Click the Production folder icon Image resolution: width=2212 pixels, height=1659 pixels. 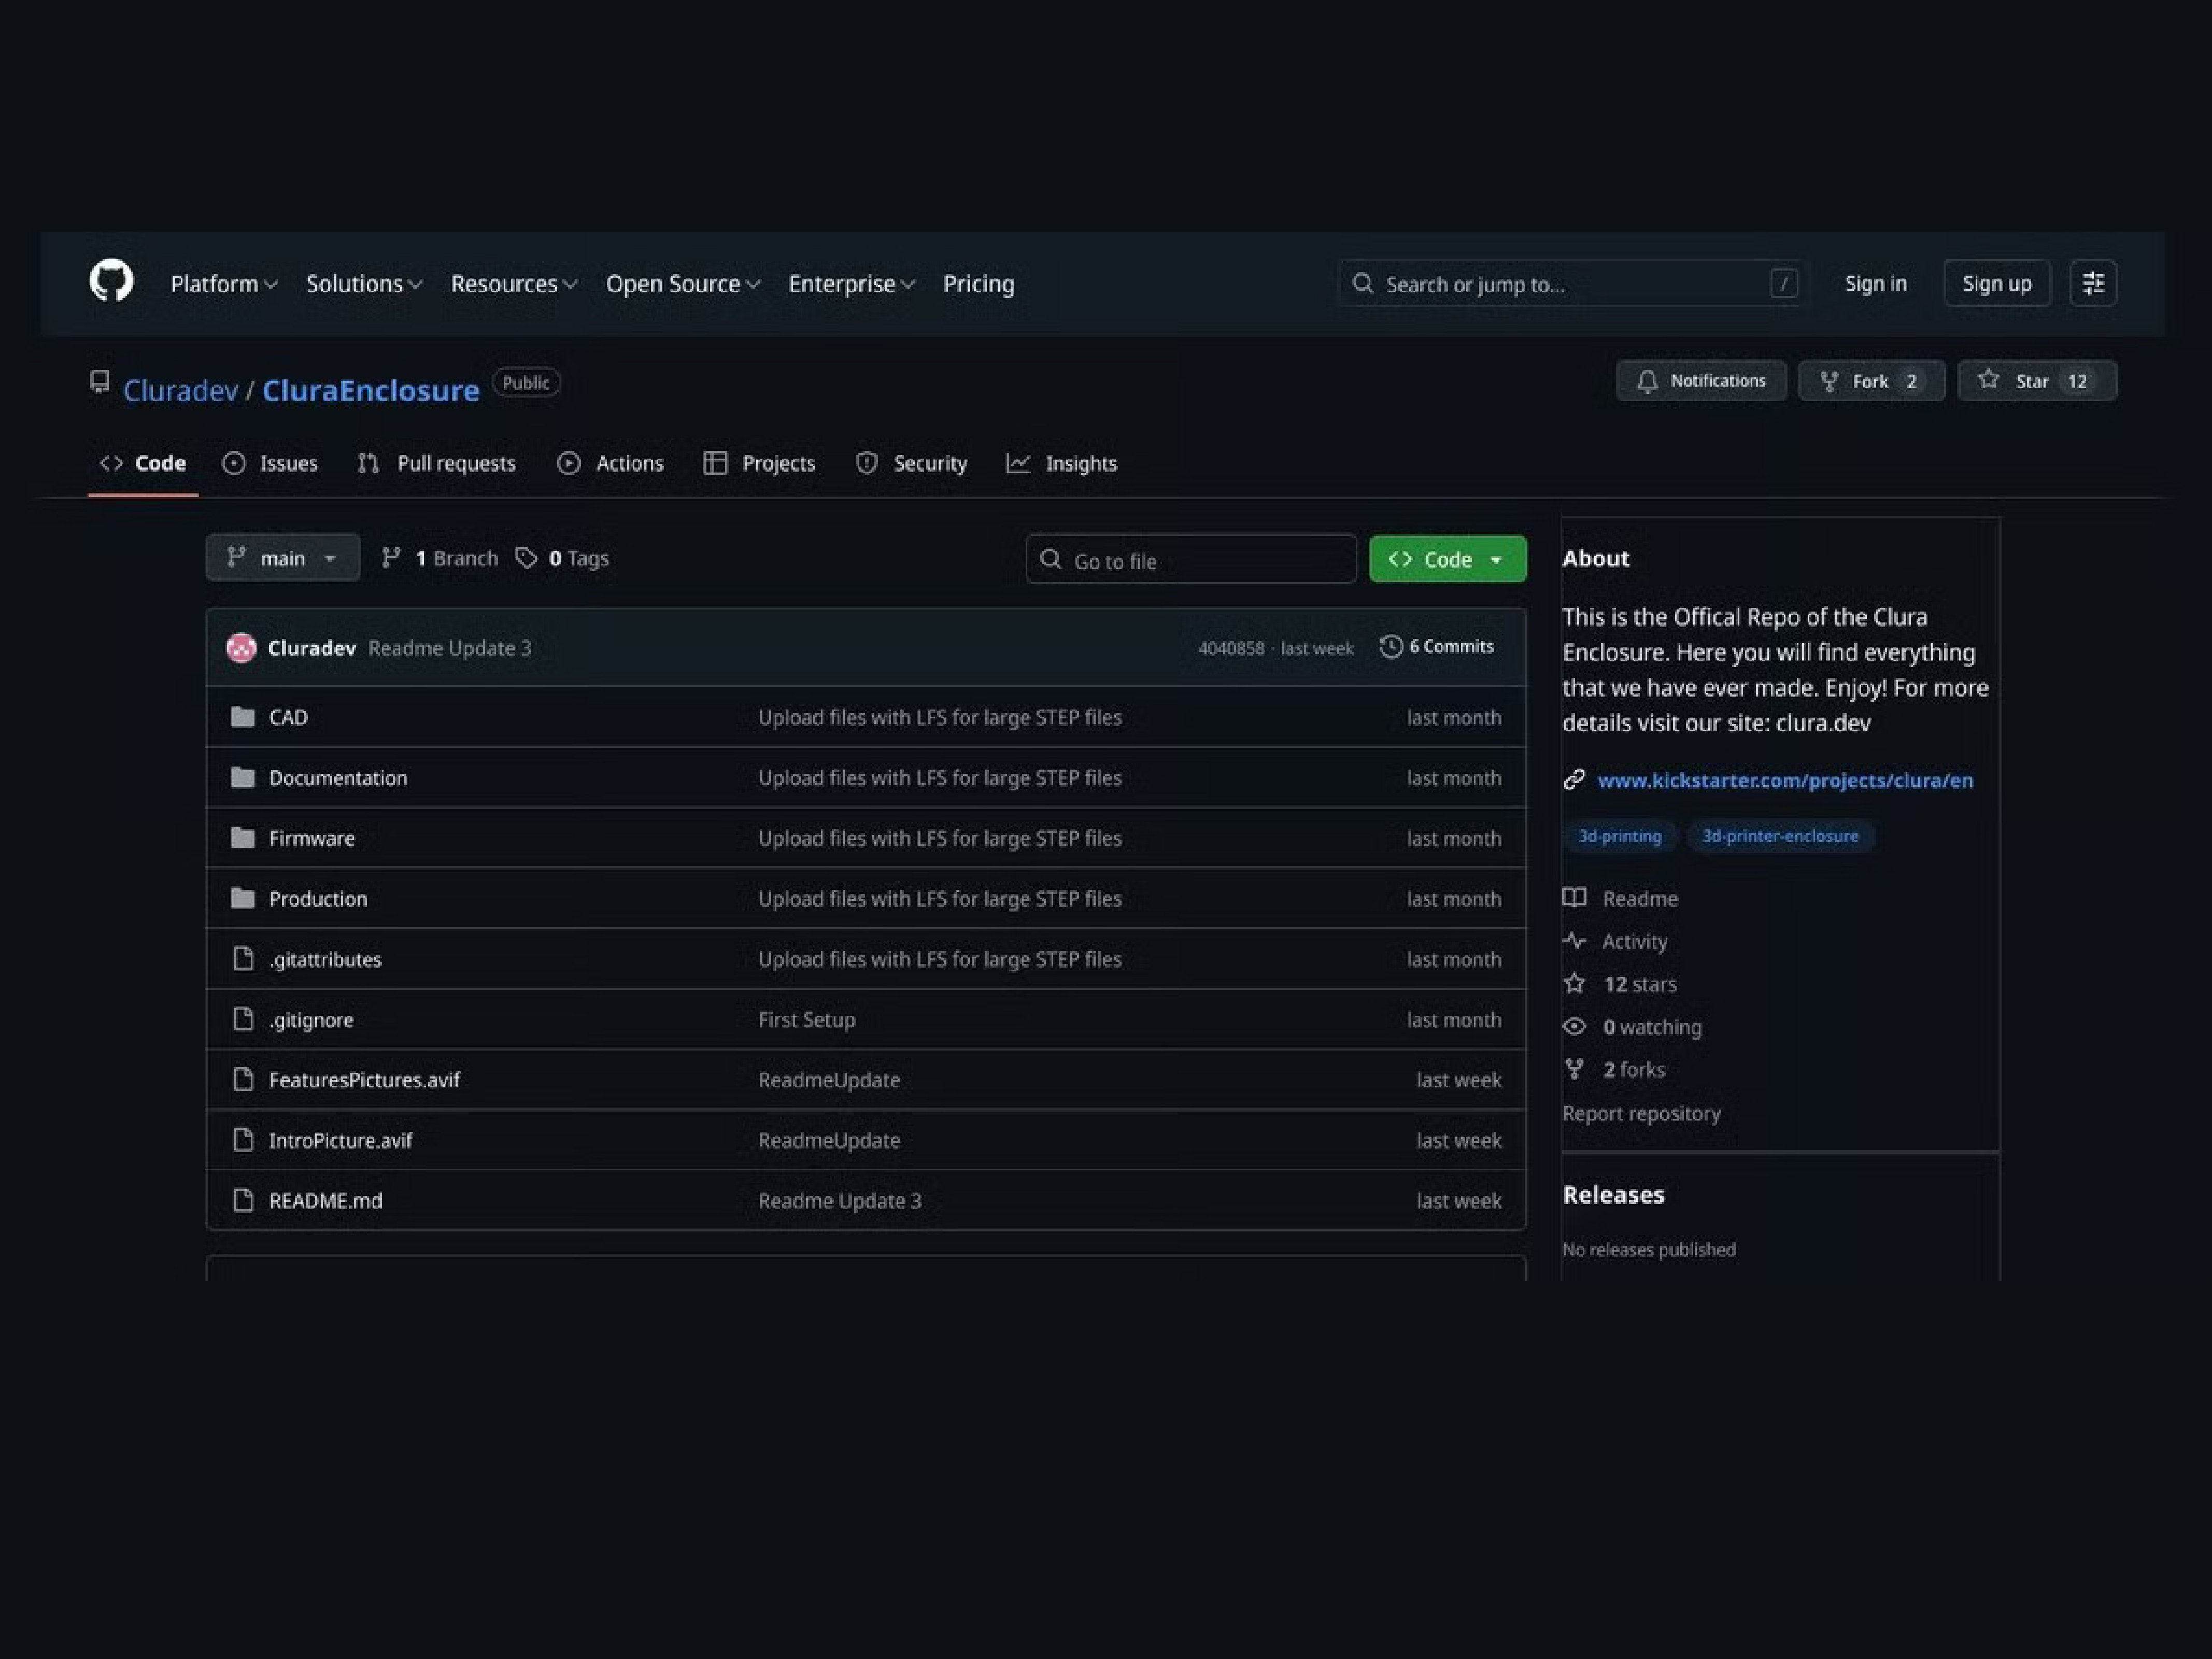coord(242,899)
